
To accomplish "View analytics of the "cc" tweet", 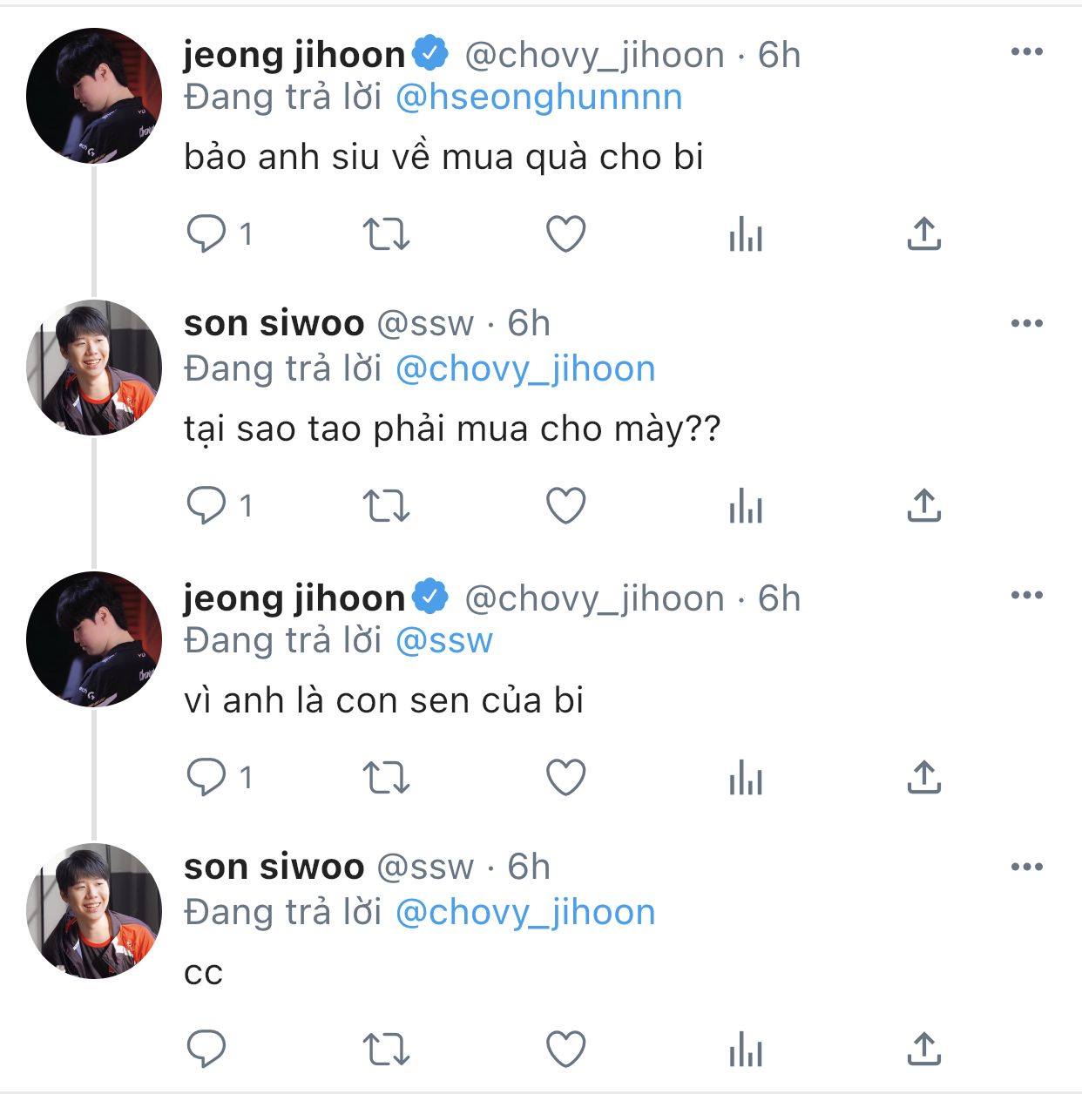I will pyautogui.click(x=746, y=1049).
